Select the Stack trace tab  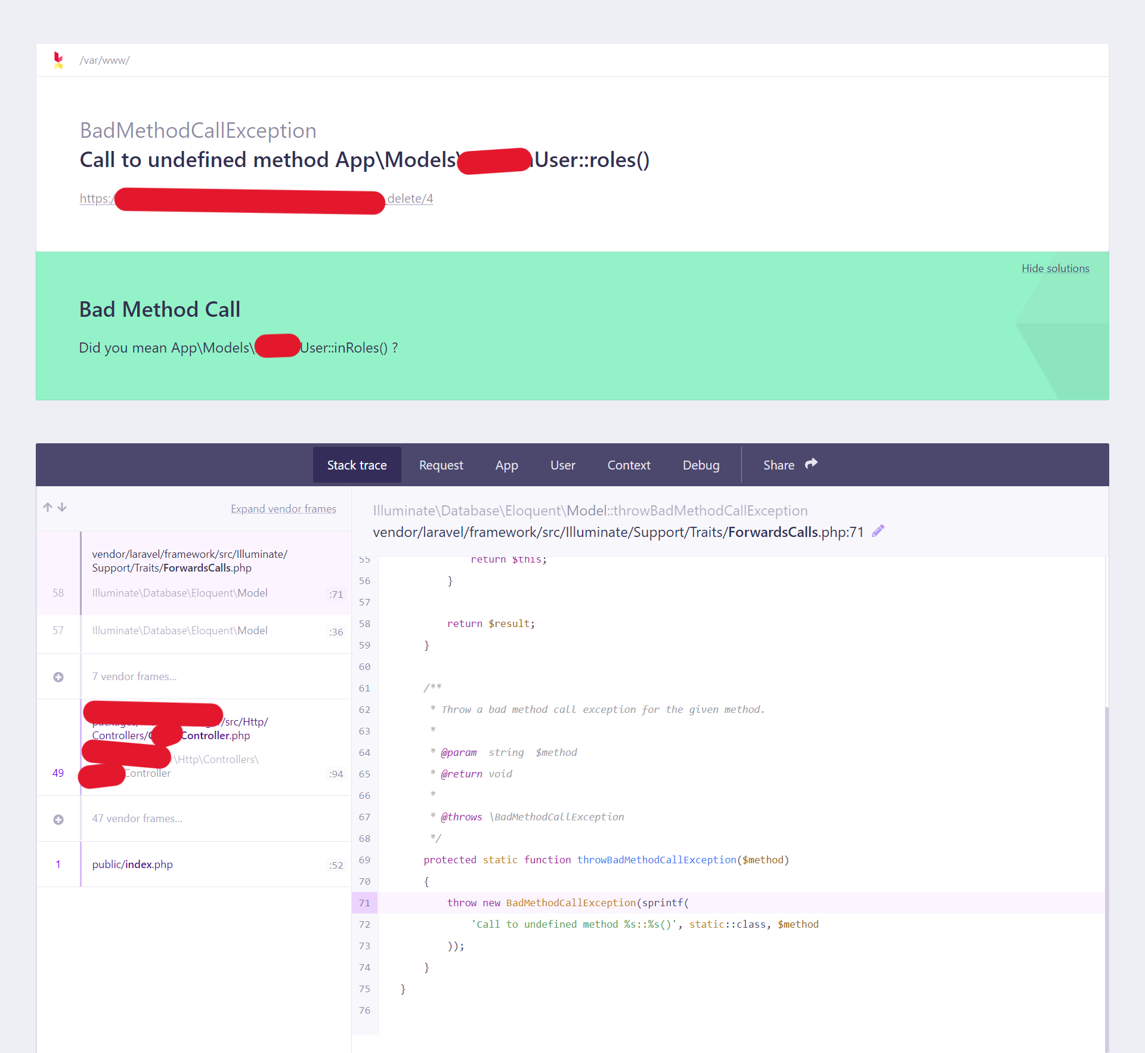[x=357, y=465]
